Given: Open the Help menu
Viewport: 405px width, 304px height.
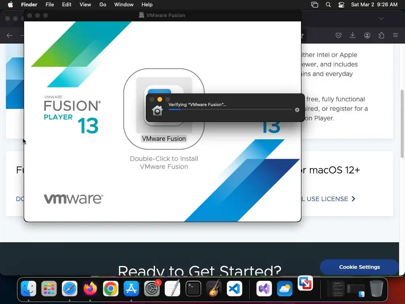Looking at the screenshot, I should point(147,5).
